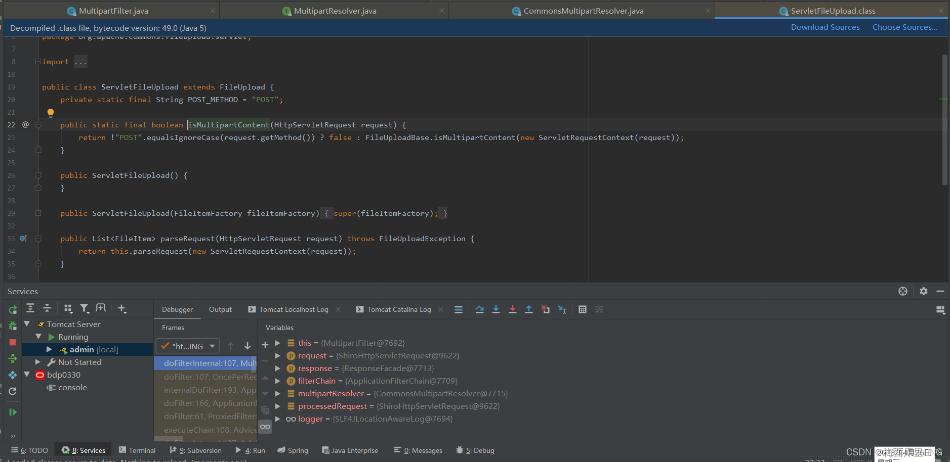Click the Restore Layout icon at far right
The height and width of the screenshot is (462, 950).
[x=940, y=310]
